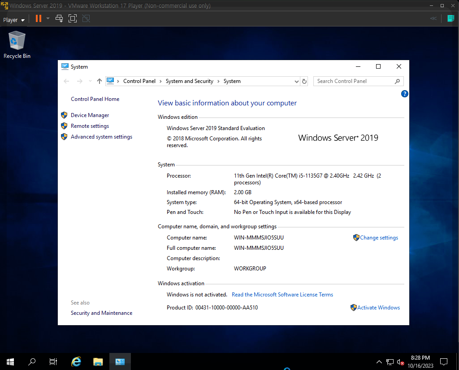Click shield icon beside Device Manager
The width and height of the screenshot is (459, 370).
64,115
